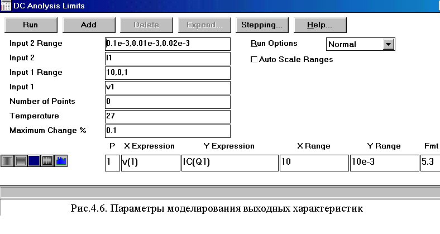Click the numeric output table icon
Screen dimensions: 440x234
[47, 161]
